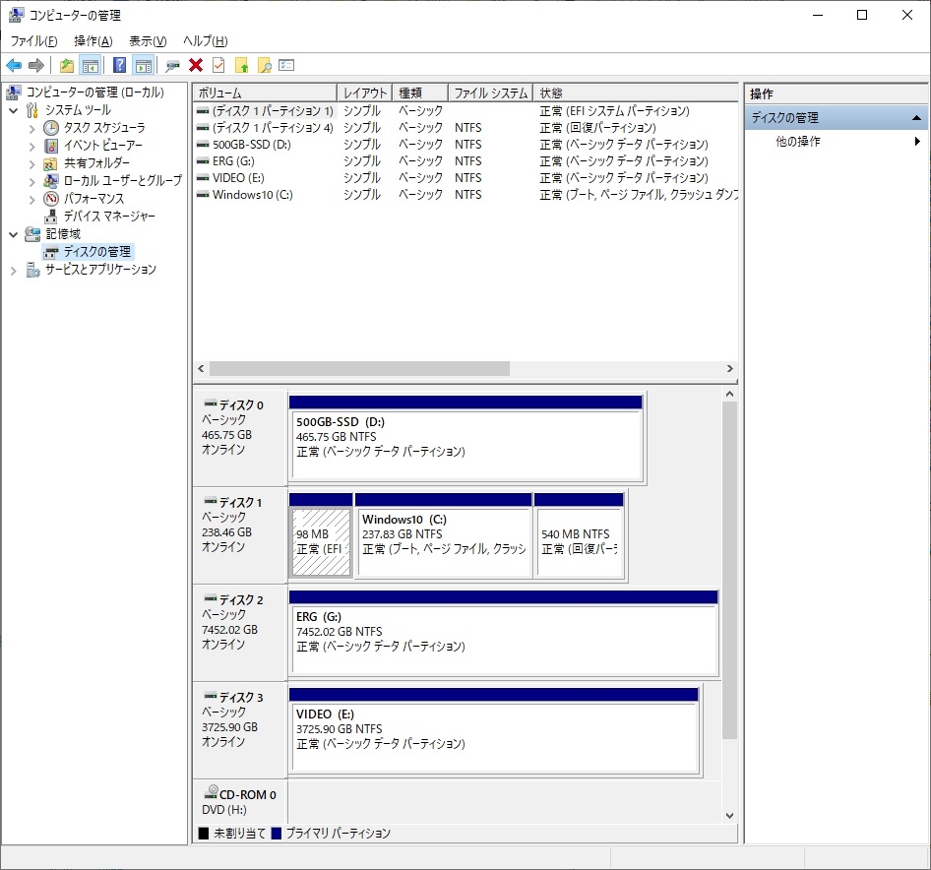This screenshot has height=870, width=931.
Task: Expand the イベント ビューアー branch arrow
Action: 32,146
